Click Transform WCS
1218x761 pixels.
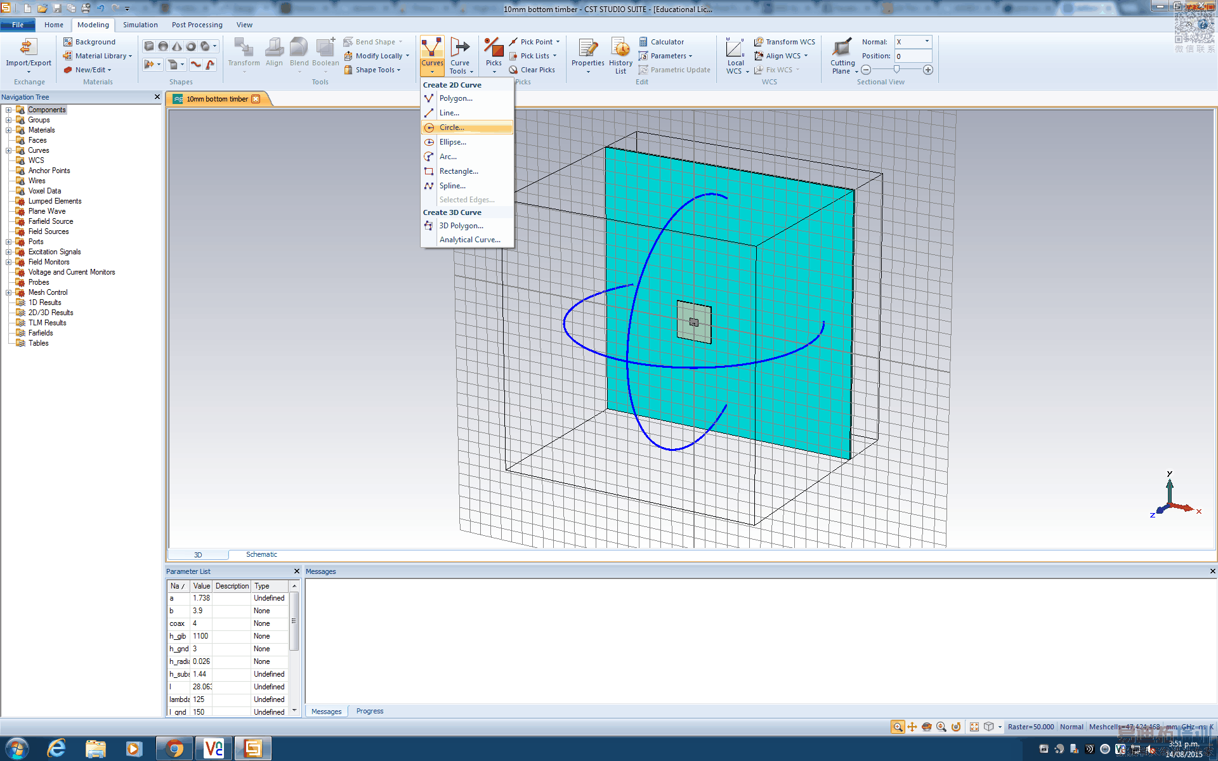pyautogui.click(x=785, y=42)
